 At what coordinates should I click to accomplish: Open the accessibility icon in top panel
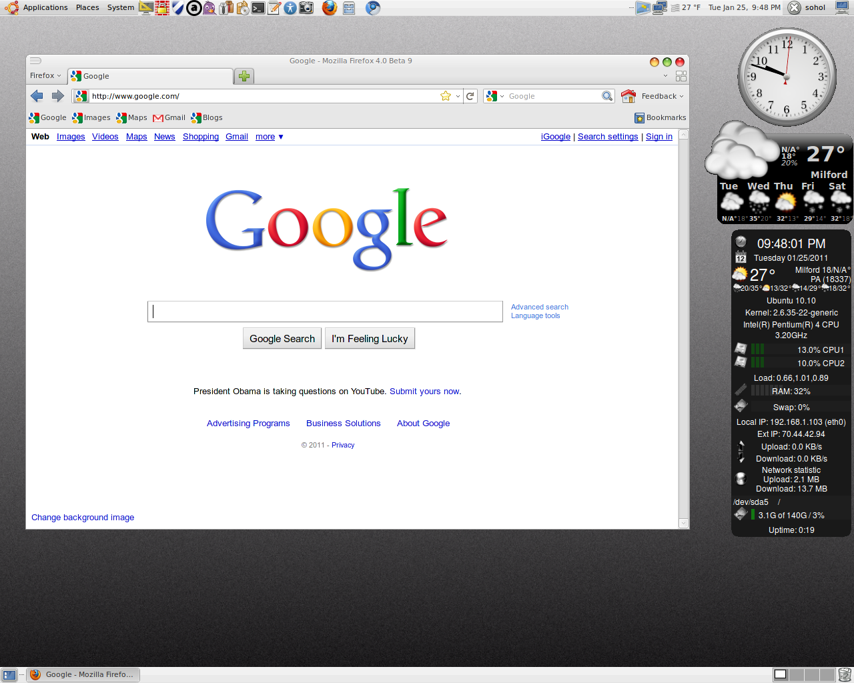pyautogui.click(x=290, y=8)
